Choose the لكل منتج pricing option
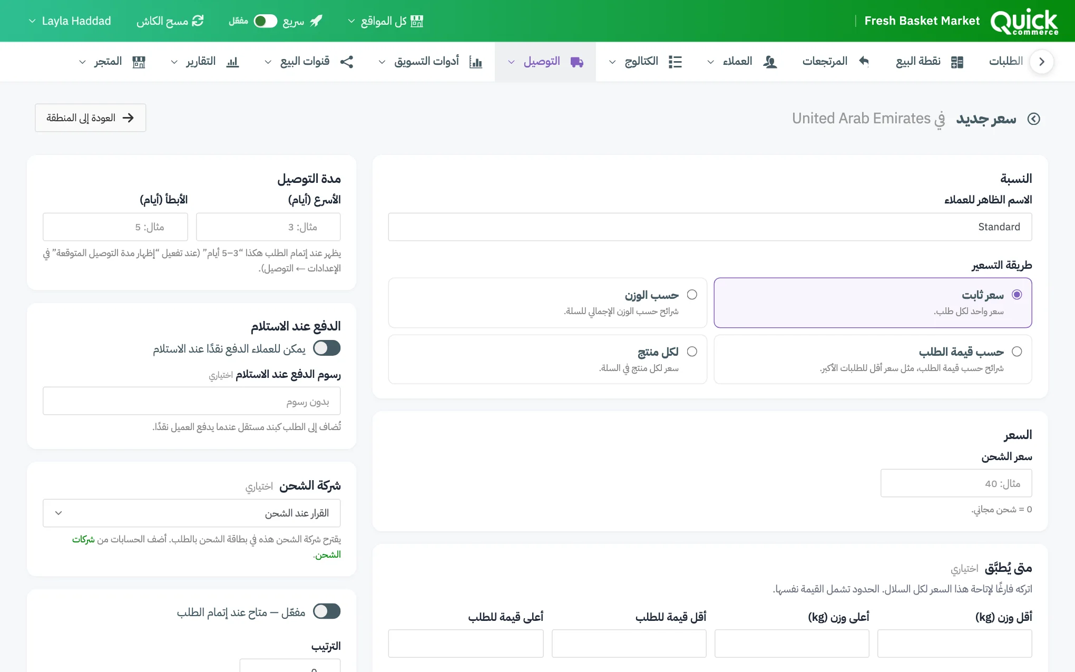Image resolution: width=1075 pixels, height=672 pixels. 548,359
